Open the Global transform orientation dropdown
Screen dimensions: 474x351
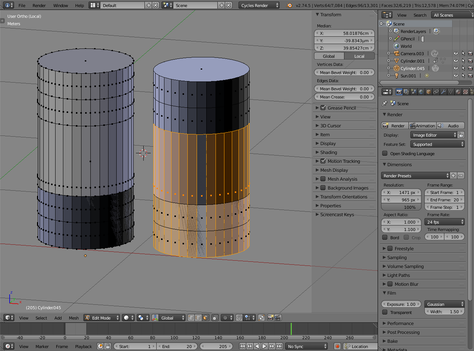point(168,318)
